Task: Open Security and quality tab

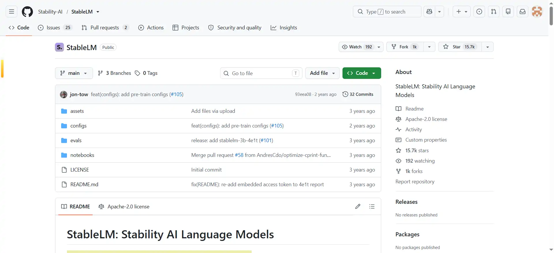Action: coord(235,28)
